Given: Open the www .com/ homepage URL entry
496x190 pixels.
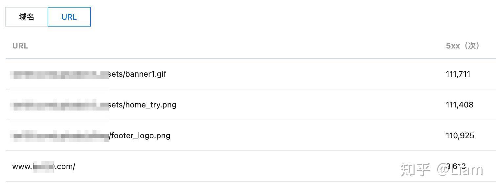Looking at the screenshot, I should (44, 166).
